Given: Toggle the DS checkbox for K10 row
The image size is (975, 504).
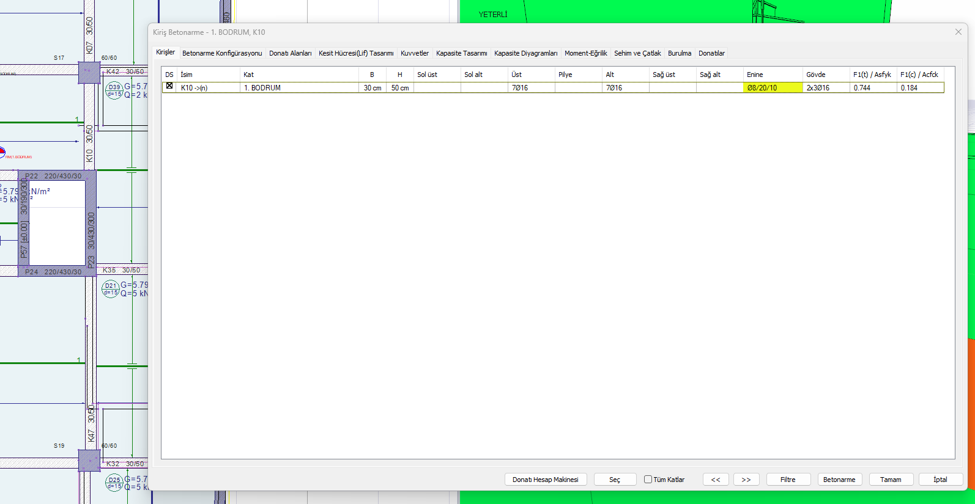Looking at the screenshot, I should click(x=169, y=86).
